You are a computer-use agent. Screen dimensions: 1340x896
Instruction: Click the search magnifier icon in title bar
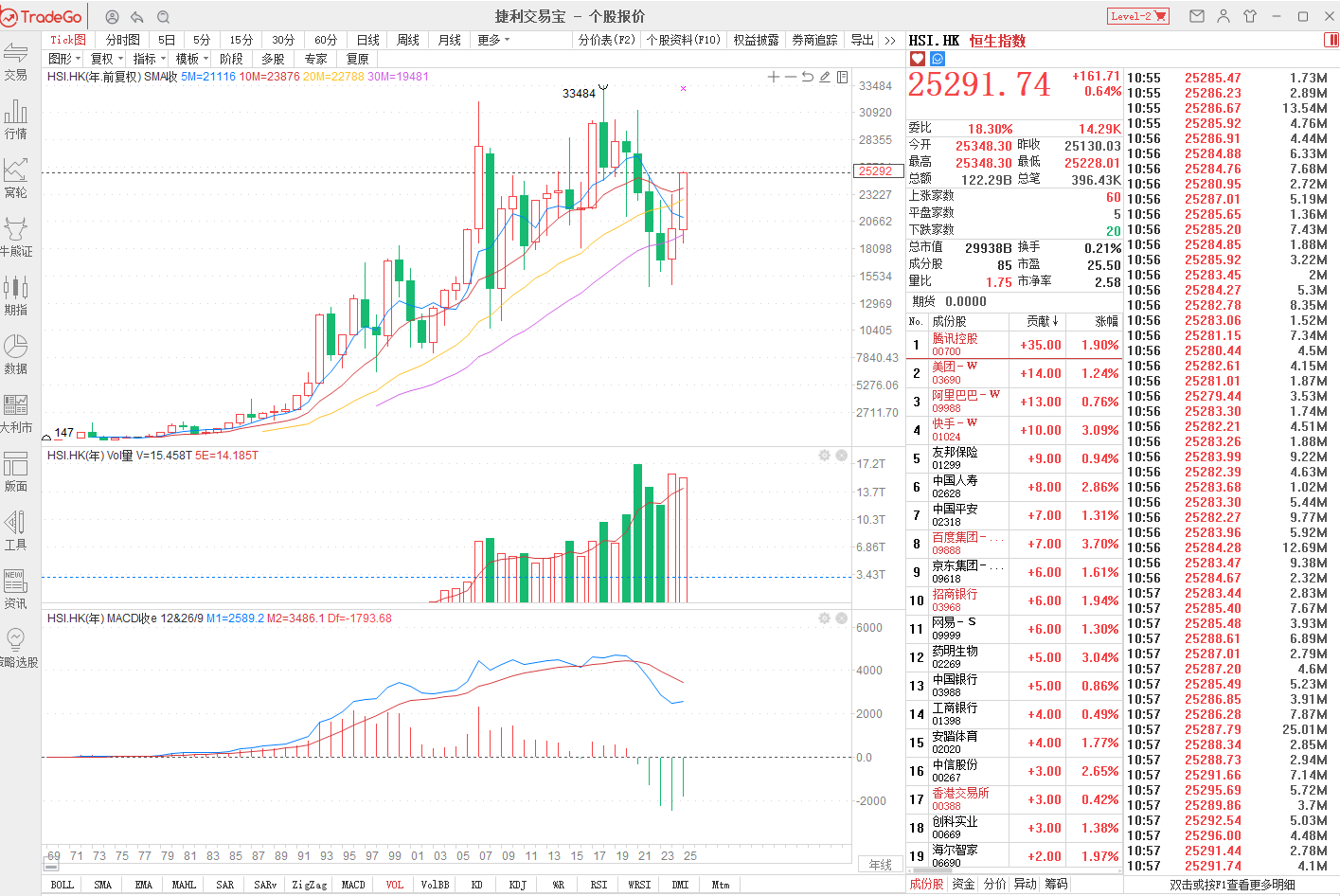tap(163, 17)
